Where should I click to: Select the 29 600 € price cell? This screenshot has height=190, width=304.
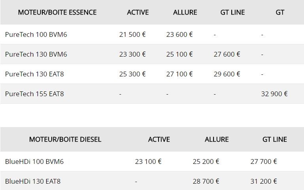227,74
